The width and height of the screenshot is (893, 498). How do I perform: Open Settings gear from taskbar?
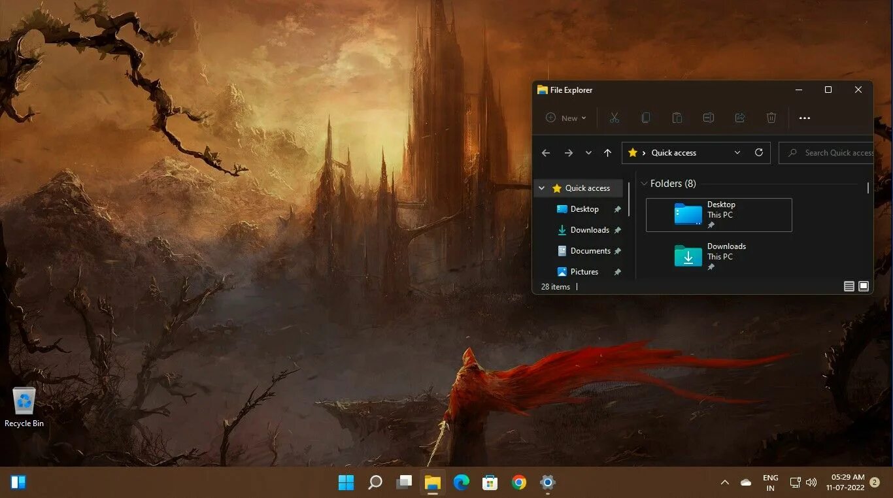pyautogui.click(x=548, y=482)
